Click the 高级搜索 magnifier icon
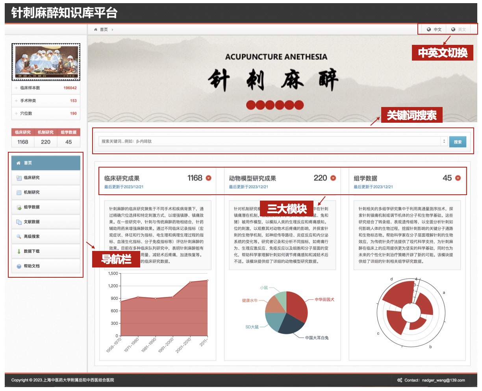The image size is (482, 391). 19,237
